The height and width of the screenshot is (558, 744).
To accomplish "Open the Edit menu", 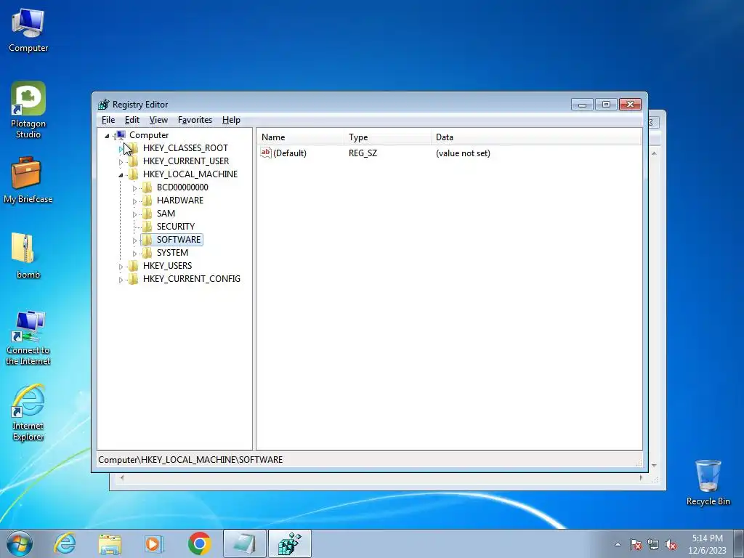I will [x=132, y=120].
